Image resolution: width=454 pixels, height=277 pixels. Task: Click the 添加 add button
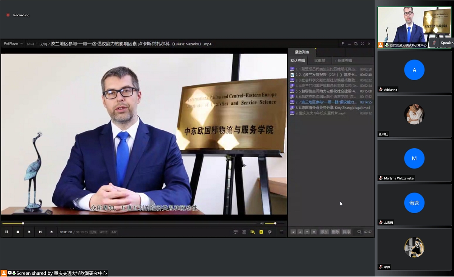[324, 232]
